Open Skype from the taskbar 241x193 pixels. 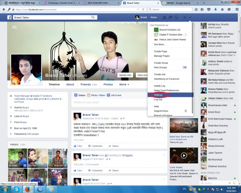17,189
